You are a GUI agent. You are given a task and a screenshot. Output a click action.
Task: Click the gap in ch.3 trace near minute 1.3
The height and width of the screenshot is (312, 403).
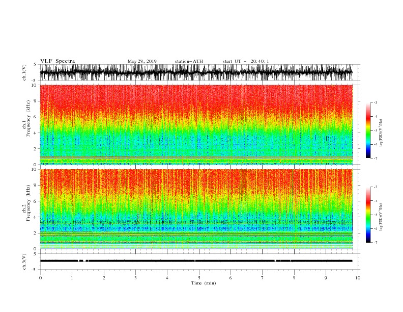click(x=84, y=261)
